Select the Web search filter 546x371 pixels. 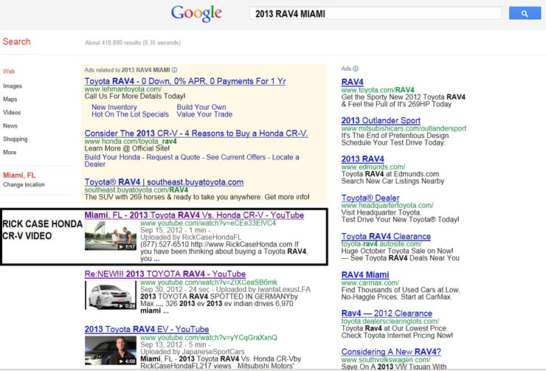9,72
